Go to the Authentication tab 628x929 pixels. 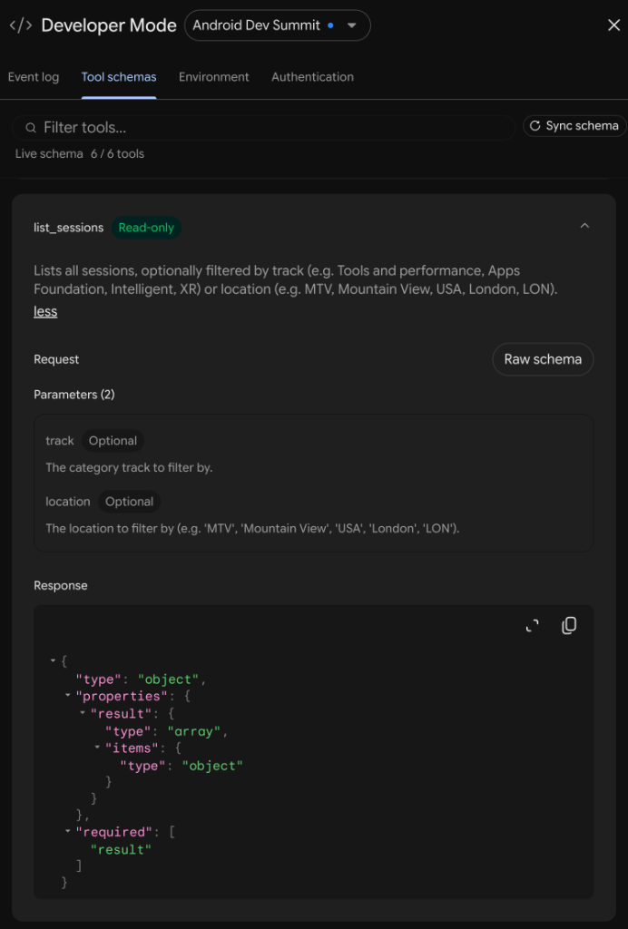click(312, 77)
